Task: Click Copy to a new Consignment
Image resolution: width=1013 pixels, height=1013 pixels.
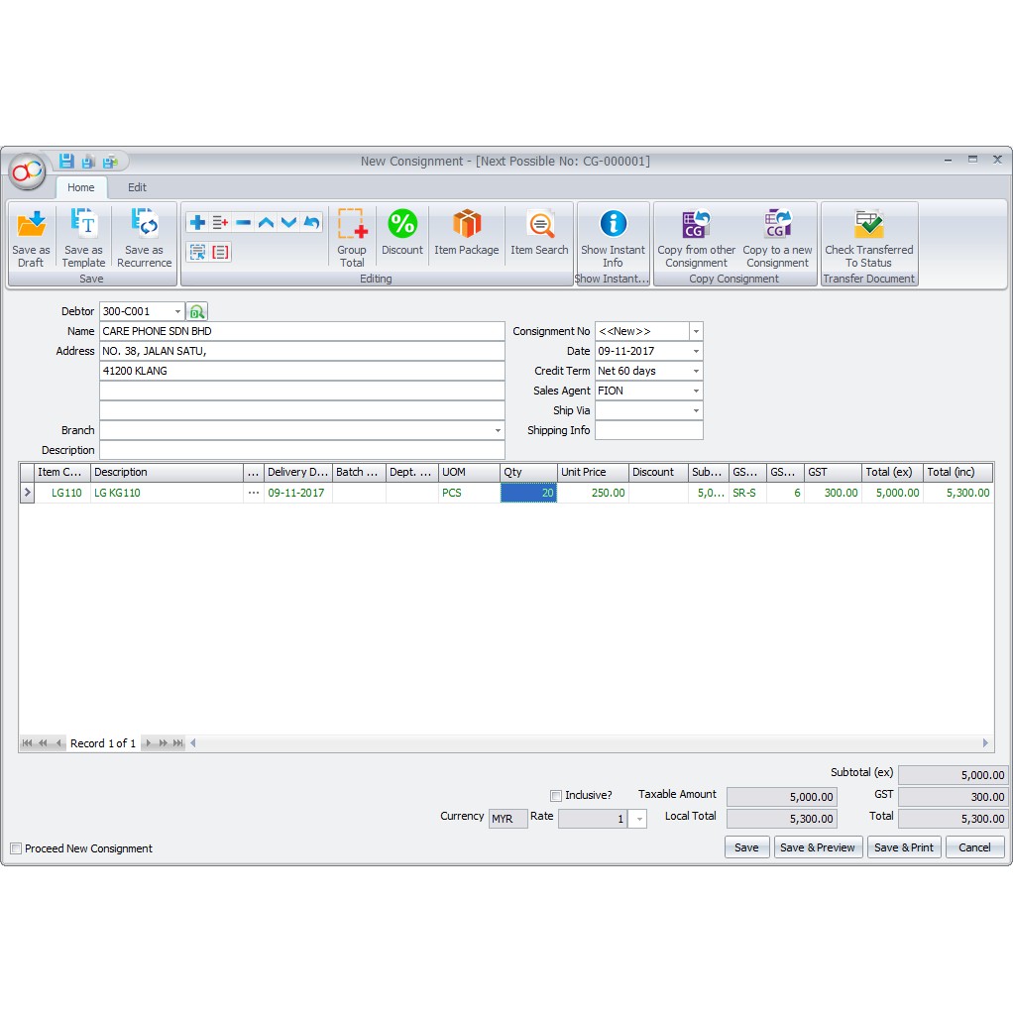Action: (x=778, y=238)
